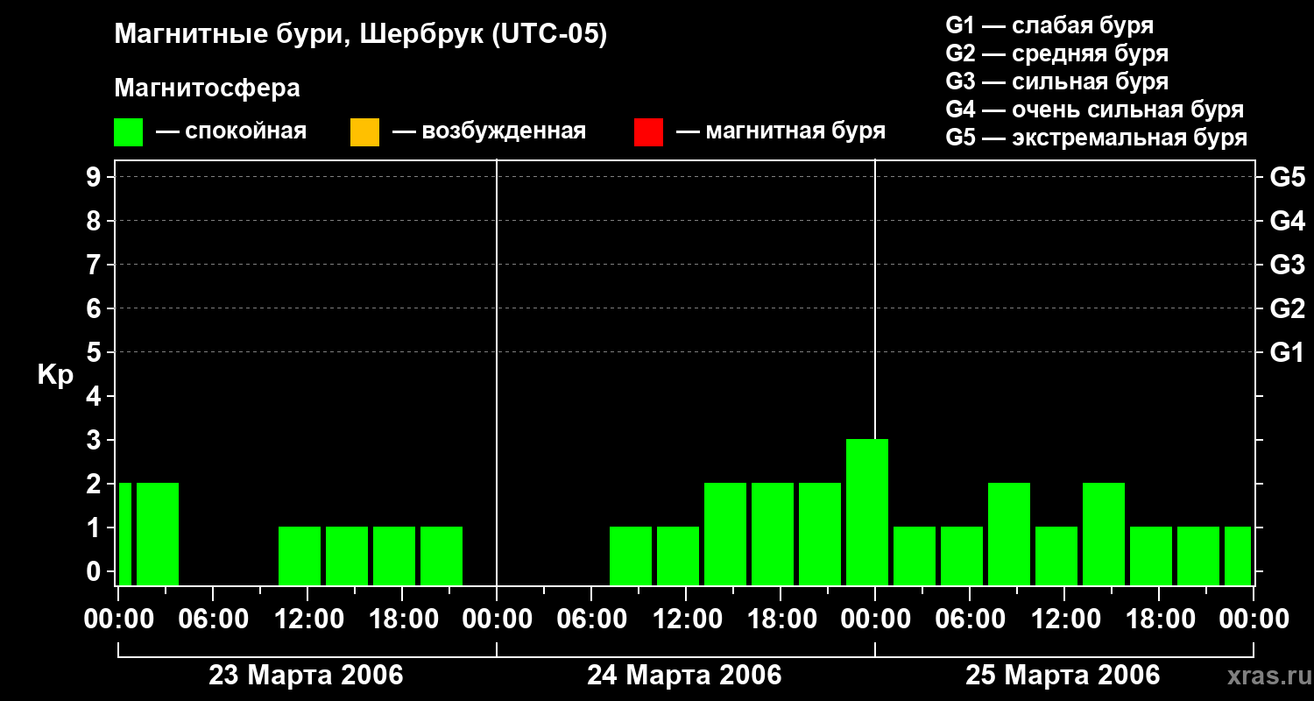This screenshot has width=1314, height=701.
Task: Click the legend text '— возбужденная'
Action: pyautogui.click(x=490, y=131)
